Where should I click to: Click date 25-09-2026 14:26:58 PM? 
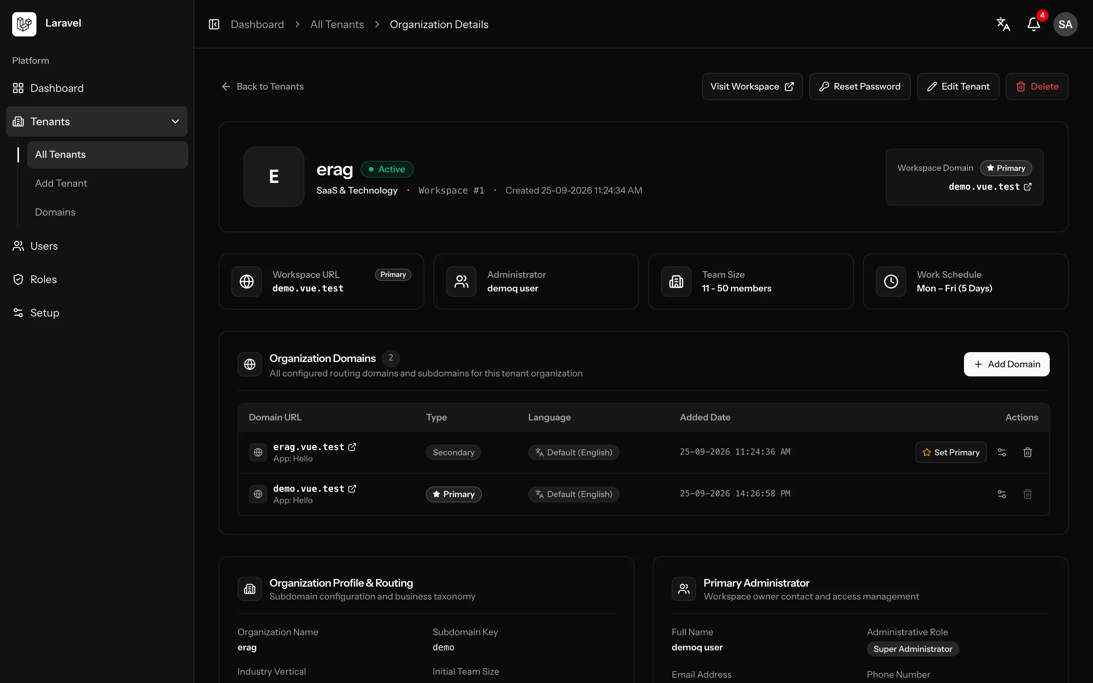coord(735,493)
